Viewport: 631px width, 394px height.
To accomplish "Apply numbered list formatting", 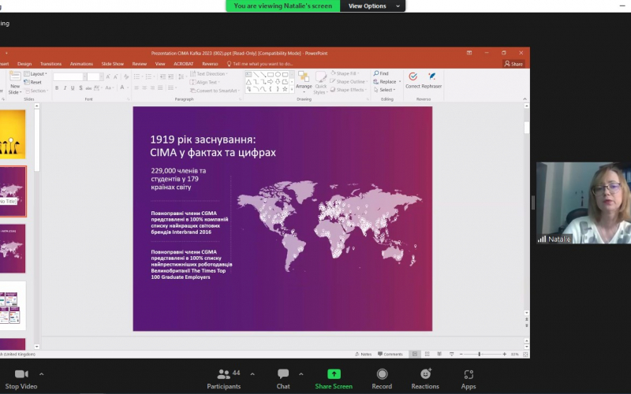I will coord(150,76).
